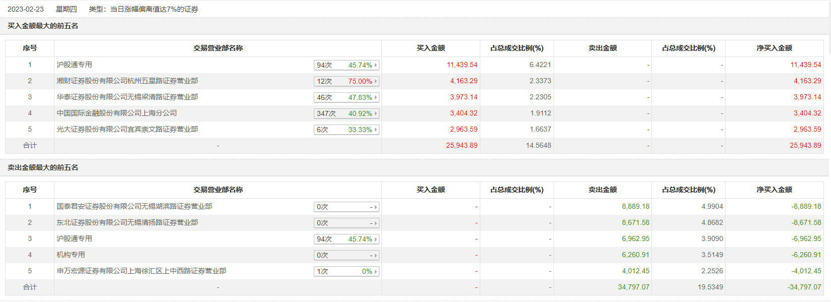Open 东北证券无锡清扬路证券营业部 link
This screenshot has width=831, height=302.
pos(127,222)
